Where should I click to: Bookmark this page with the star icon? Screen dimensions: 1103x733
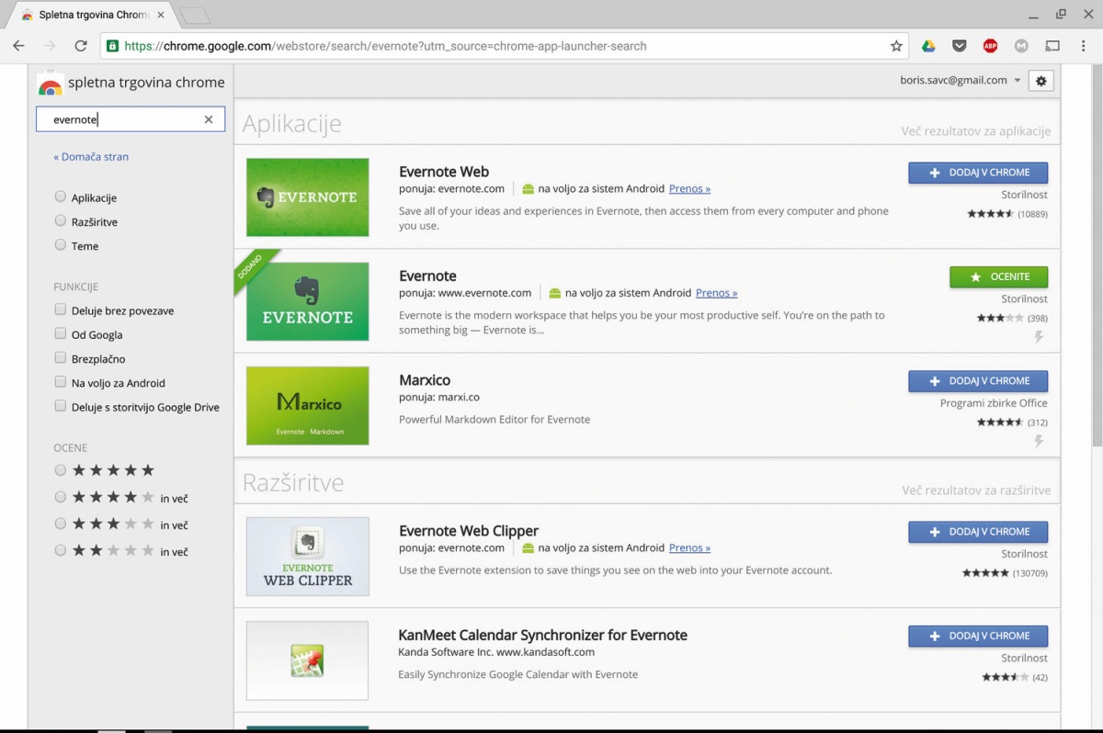pos(896,46)
